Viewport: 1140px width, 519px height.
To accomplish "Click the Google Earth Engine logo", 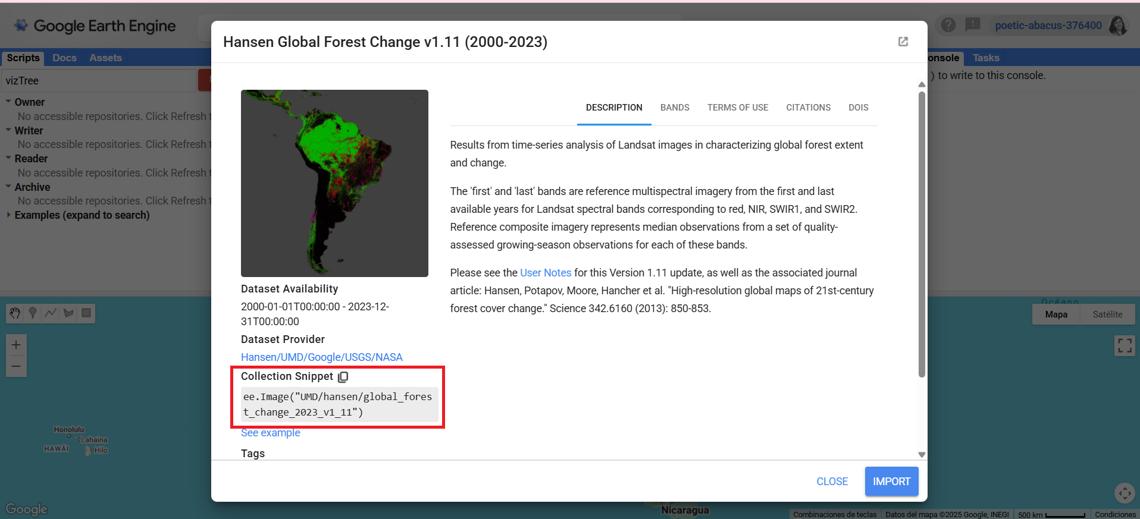I will 95,26.
